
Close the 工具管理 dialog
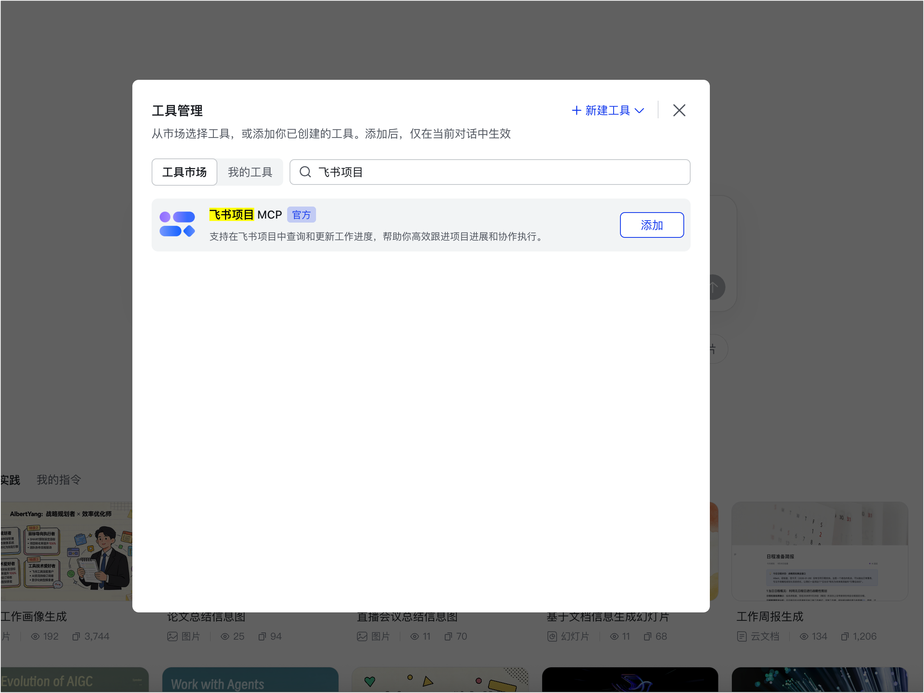pyautogui.click(x=679, y=110)
